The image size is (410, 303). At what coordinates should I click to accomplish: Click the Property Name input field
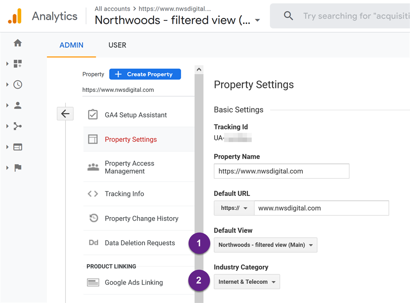281,171
